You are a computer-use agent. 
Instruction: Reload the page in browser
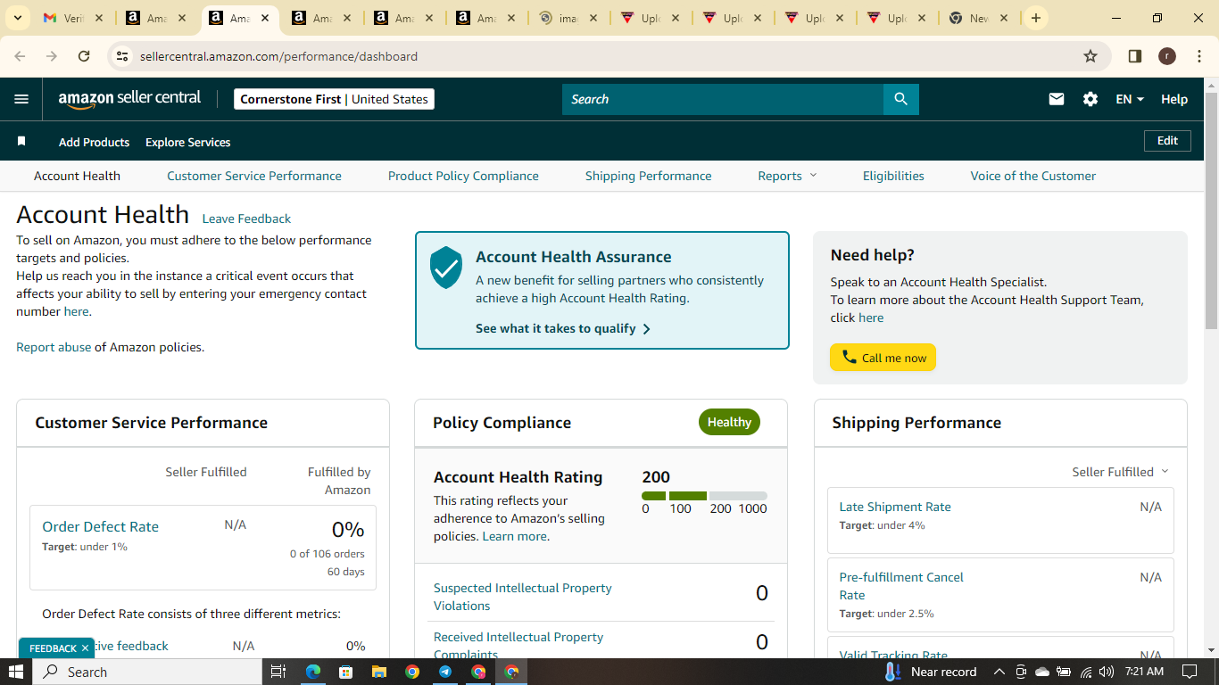click(x=84, y=56)
